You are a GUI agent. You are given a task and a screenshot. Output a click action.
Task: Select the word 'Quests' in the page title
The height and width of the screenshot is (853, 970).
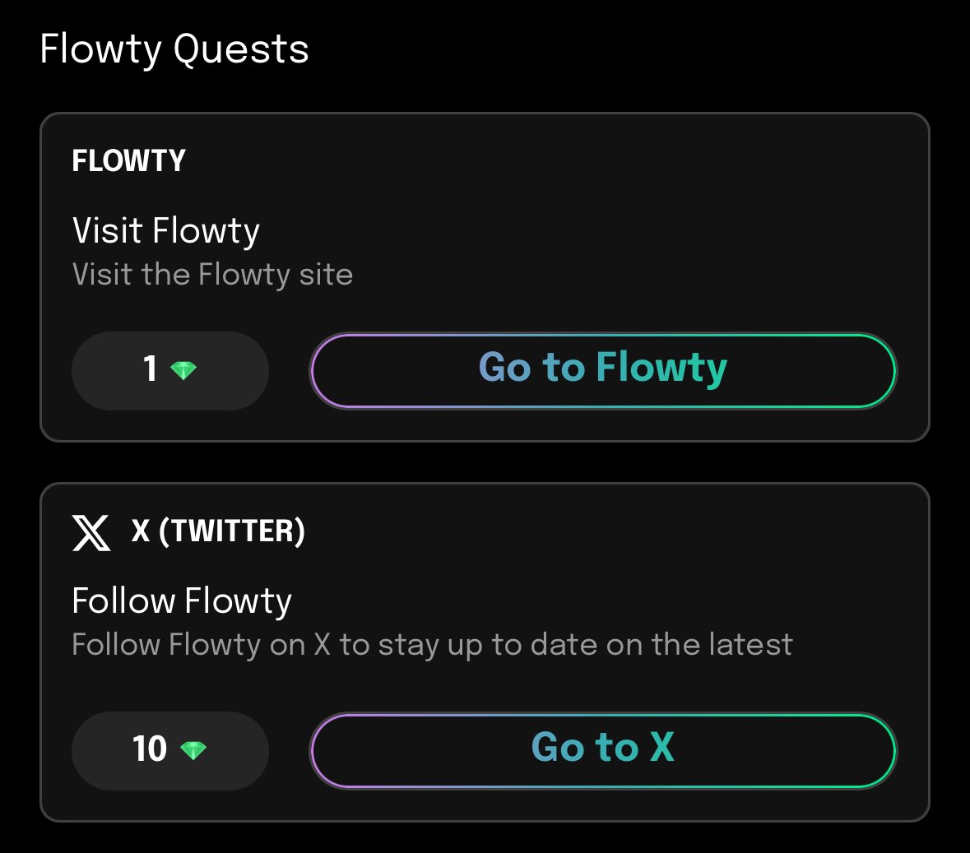point(240,49)
